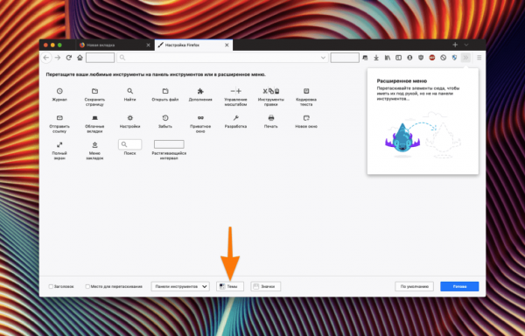Click the forward arrow in toolbar
The width and height of the screenshot is (525, 336).
(58, 58)
